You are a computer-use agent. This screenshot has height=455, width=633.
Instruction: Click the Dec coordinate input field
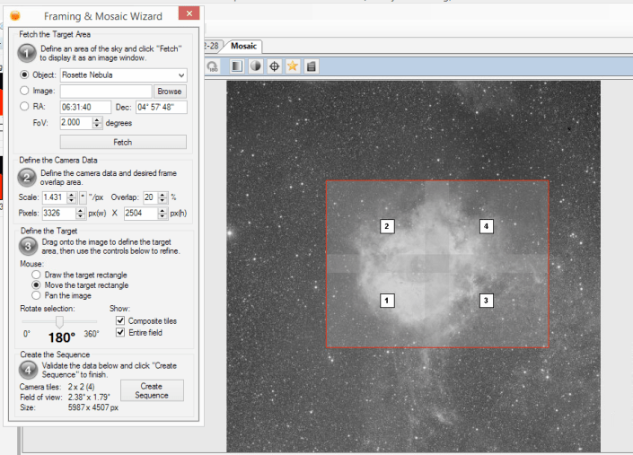161,107
